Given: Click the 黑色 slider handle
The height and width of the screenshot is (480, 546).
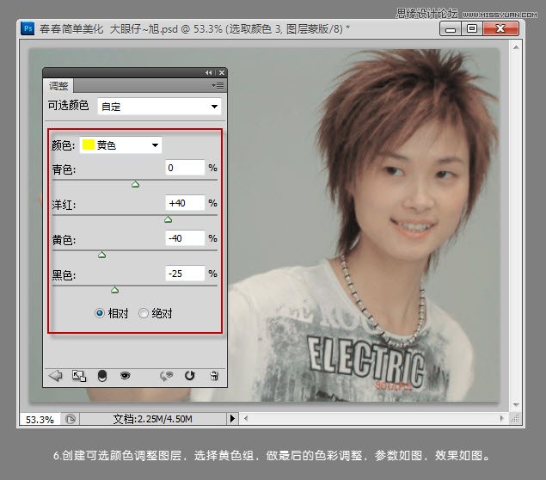Looking at the screenshot, I should [x=115, y=290].
